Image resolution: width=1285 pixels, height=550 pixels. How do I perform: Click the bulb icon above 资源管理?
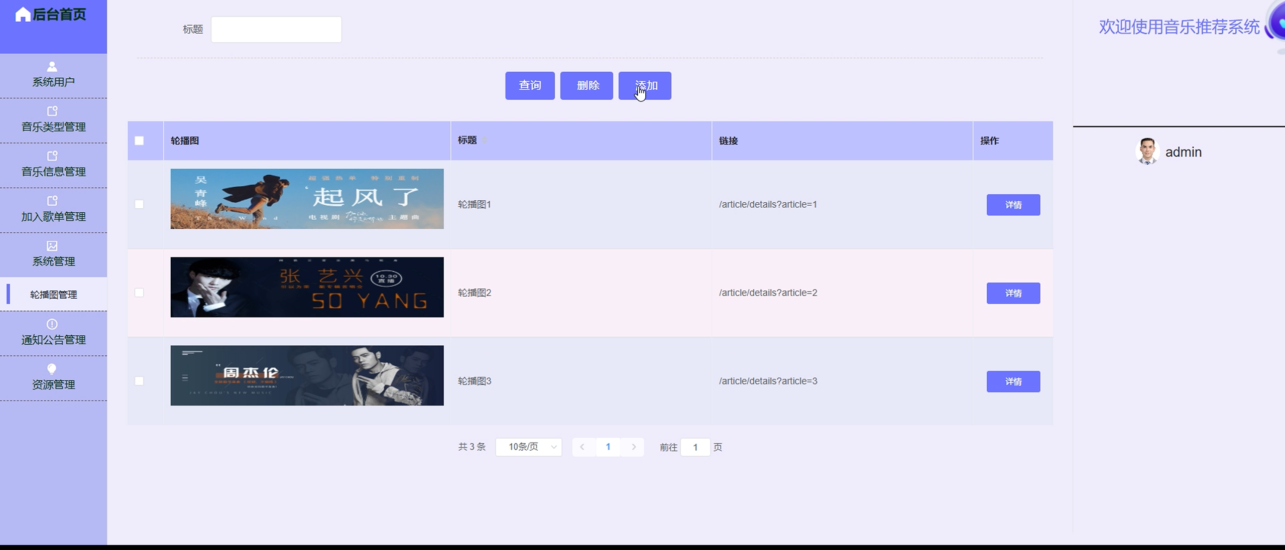pos(52,369)
